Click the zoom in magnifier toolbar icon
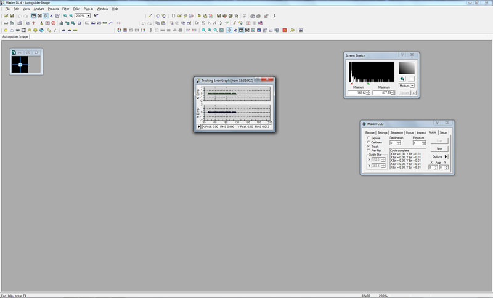 [x=65, y=15]
